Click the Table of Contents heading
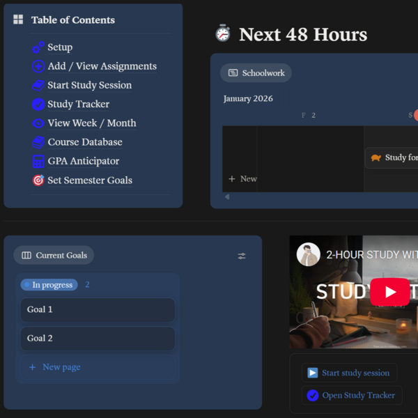 [73, 20]
